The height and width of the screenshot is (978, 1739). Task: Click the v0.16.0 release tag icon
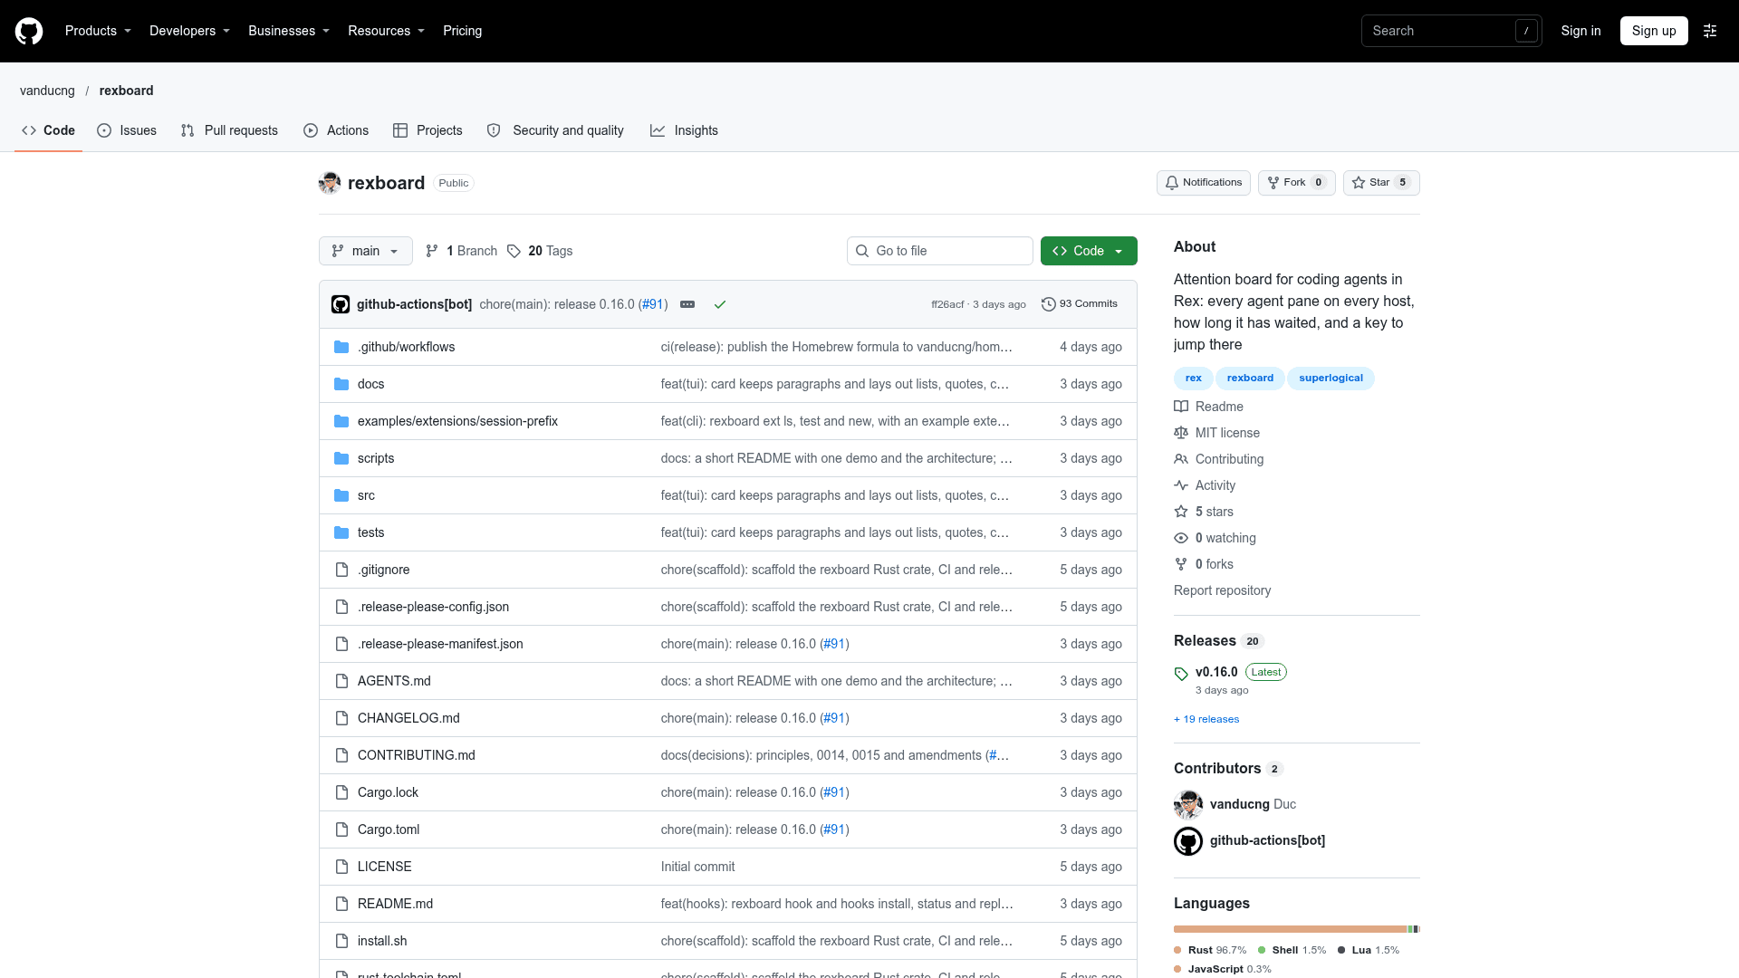(x=1181, y=674)
